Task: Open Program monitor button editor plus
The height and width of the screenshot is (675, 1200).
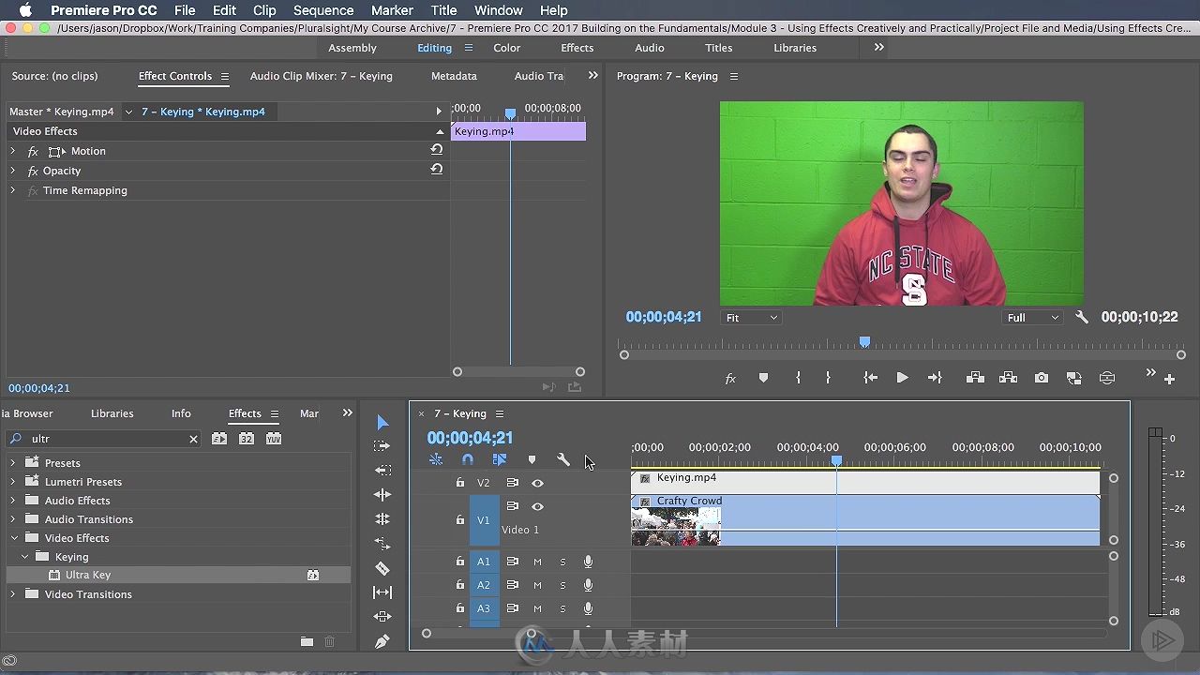Action: pos(1169,379)
